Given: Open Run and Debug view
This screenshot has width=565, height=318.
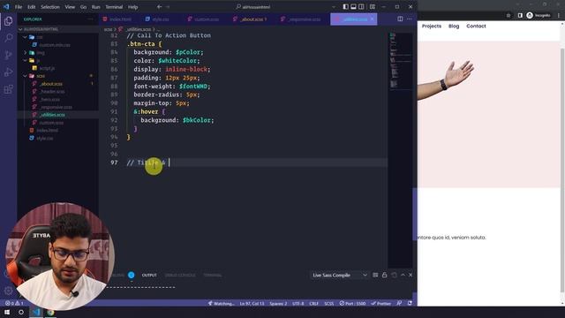Looking at the screenshot, I should [8, 72].
